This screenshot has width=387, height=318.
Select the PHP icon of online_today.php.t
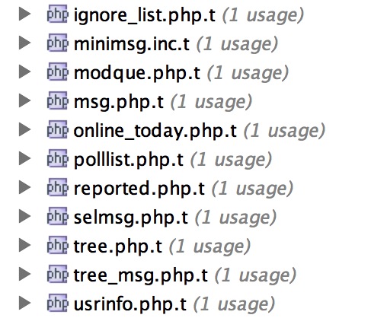[x=58, y=129]
